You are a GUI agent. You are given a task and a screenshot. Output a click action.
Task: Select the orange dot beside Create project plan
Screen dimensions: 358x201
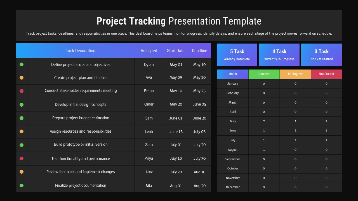coord(22,78)
